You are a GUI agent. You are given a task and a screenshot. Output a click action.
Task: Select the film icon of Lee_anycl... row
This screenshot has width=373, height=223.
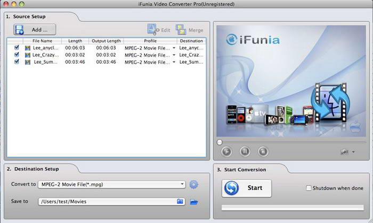tap(28, 48)
